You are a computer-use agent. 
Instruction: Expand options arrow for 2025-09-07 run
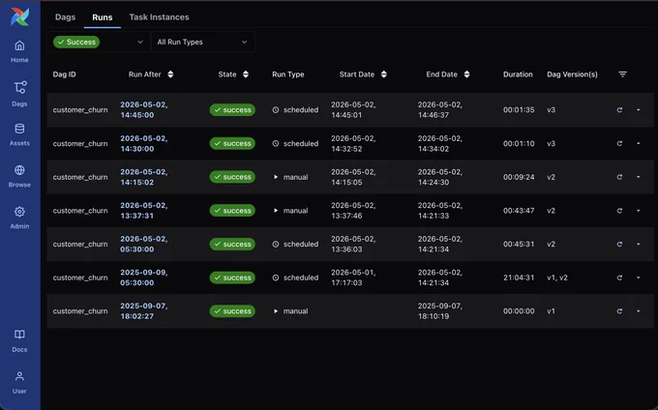pos(639,311)
